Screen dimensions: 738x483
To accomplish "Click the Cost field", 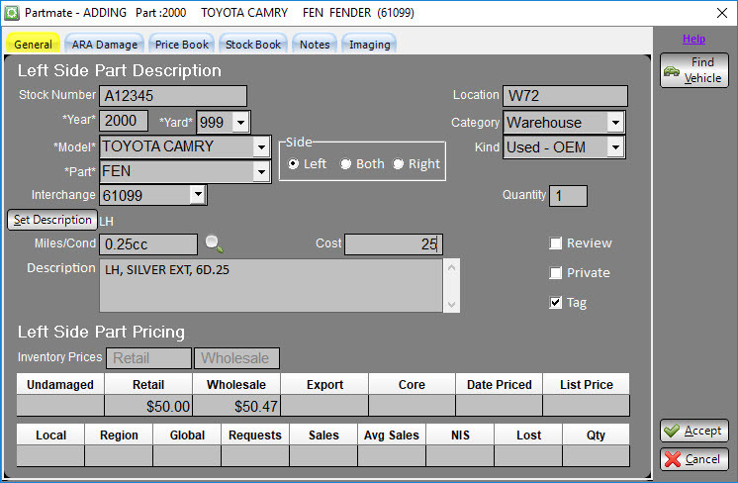I will 394,244.
